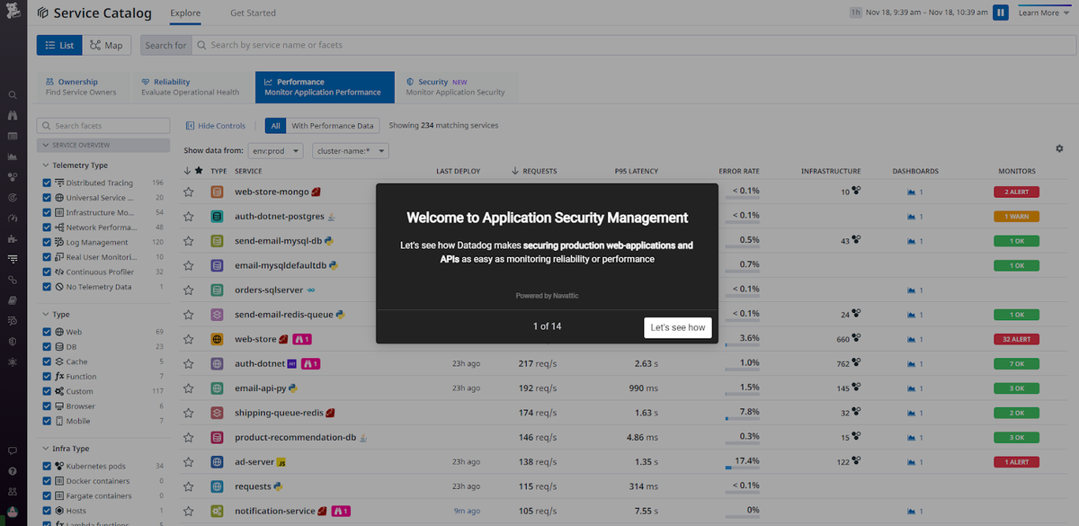1079x526 pixels.
Task: Uncheck the Cache type checkbox
Action: click(47, 361)
